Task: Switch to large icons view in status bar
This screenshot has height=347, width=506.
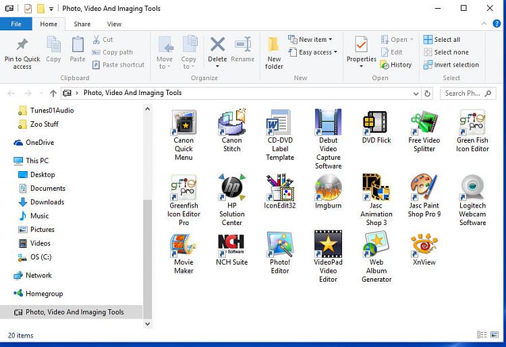Action: pyautogui.click(x=495, y=335)
